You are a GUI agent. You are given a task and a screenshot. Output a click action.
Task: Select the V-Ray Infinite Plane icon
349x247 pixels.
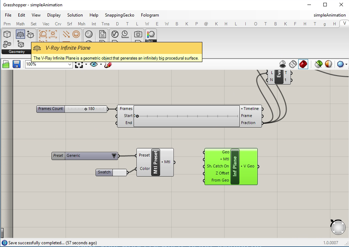[20, 34]
